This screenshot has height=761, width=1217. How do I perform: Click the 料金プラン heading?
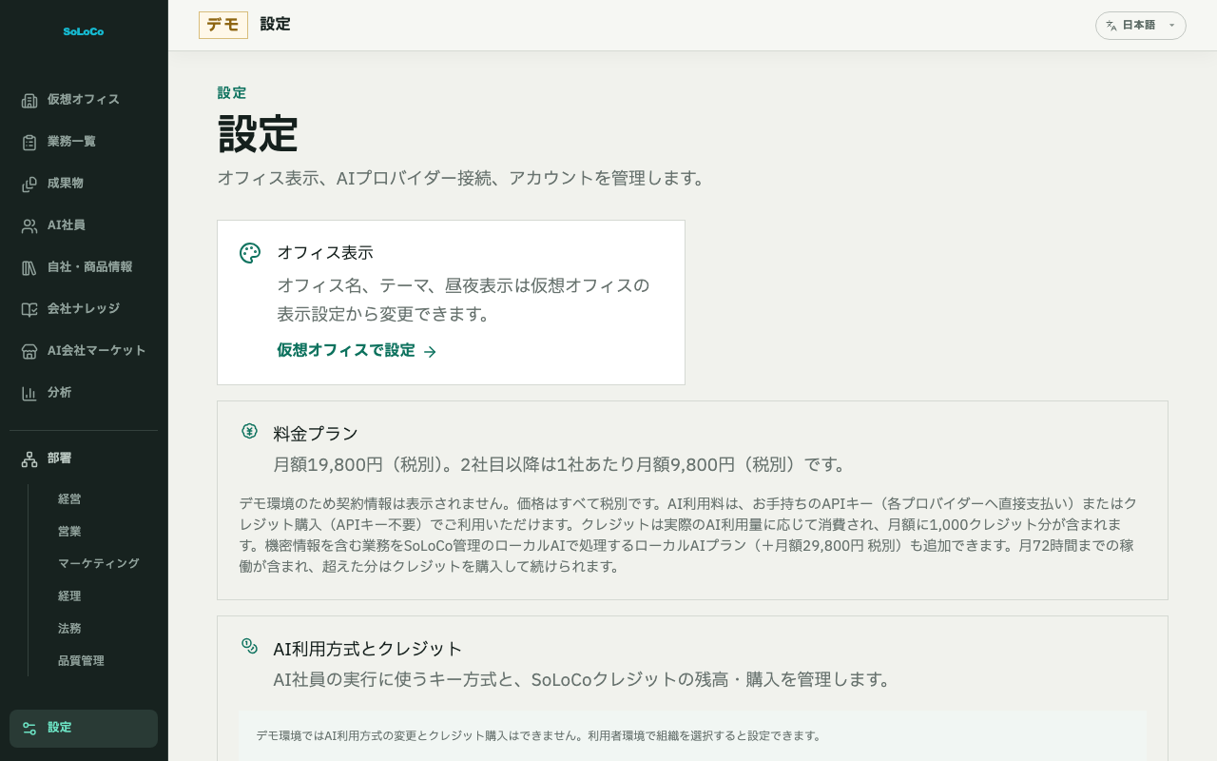coord(316,434)
